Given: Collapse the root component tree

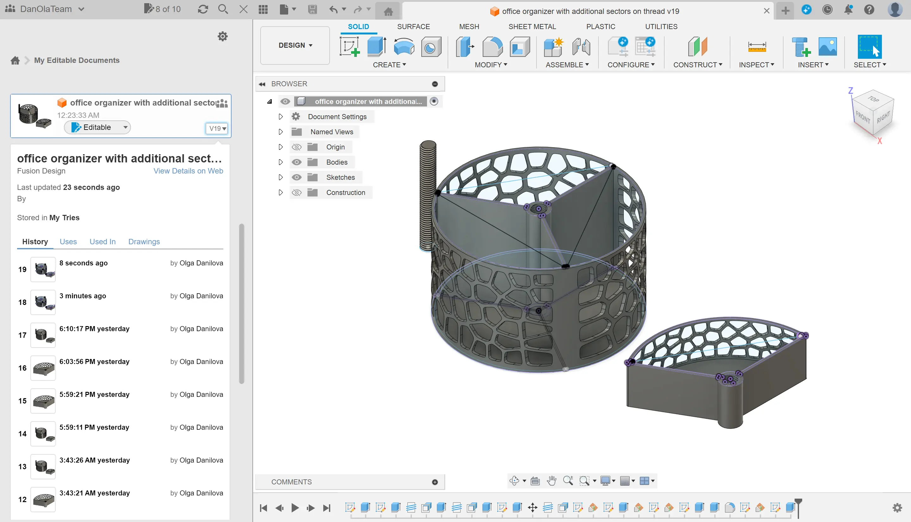Looking at the screenshot, I should coord(270,101).
